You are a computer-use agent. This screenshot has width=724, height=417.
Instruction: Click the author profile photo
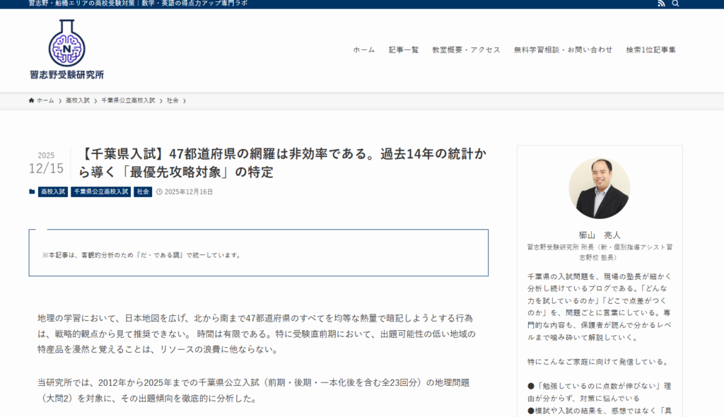[599, 188]
